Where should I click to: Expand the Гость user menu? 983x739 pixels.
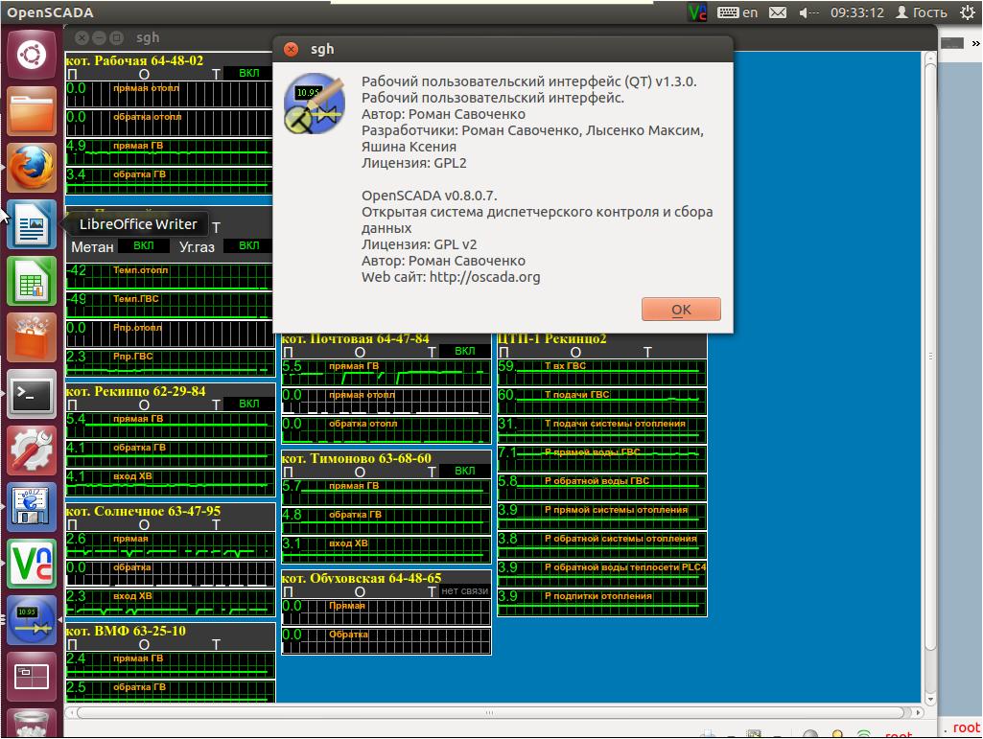pos(921,12)
